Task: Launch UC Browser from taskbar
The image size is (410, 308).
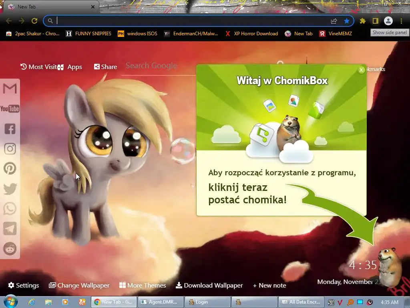Action: [82, 302]
